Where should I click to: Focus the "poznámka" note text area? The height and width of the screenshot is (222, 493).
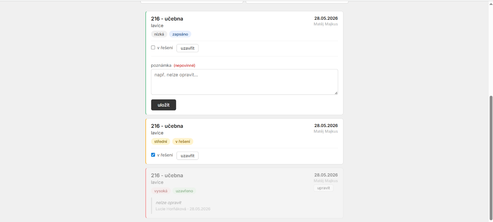pos(244,82)
